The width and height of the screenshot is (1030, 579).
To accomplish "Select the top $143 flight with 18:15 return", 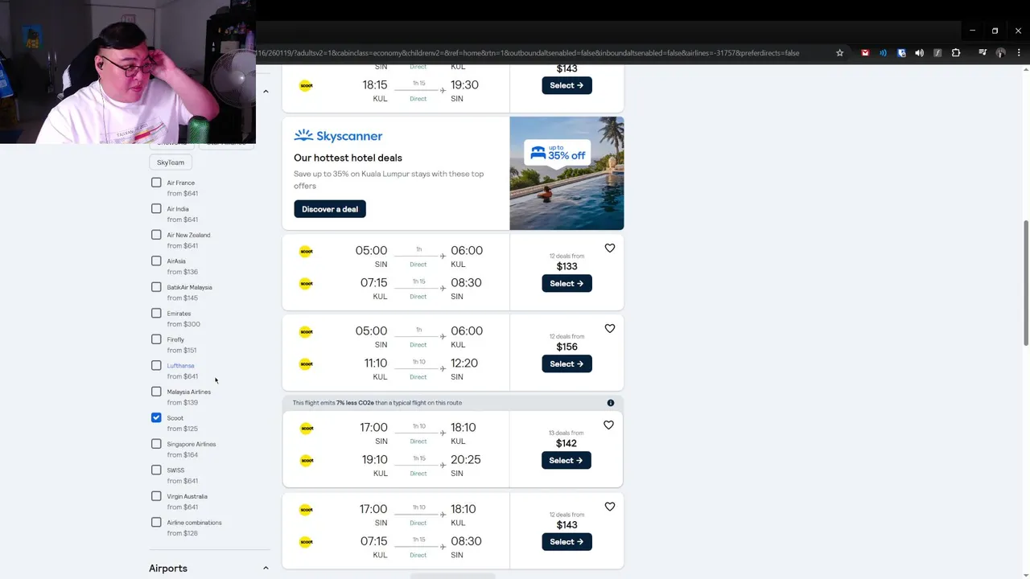I will [x=566, y=85].
